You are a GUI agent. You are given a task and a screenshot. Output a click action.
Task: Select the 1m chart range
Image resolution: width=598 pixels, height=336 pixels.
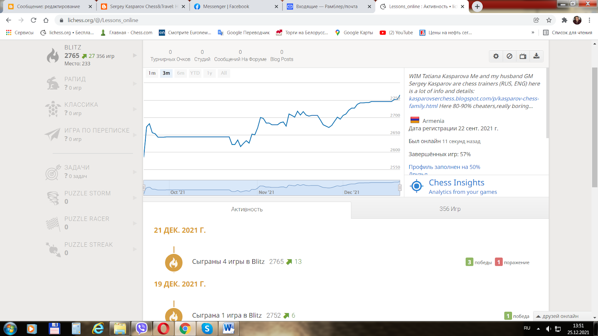tap(152, 73)
